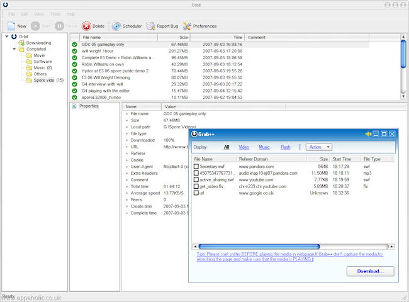Click the Orbit logo in title bar
Screen dimensions: 409x302
(x=5, y=4)
